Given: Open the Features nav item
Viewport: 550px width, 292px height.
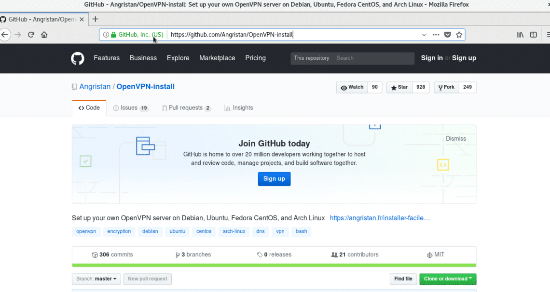Looking at the screenshot, I should click(107, 58).
